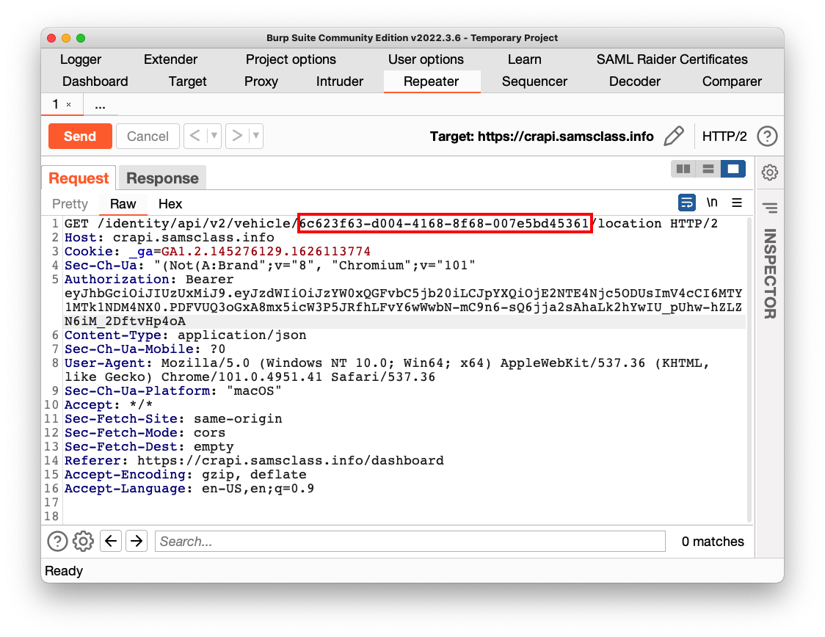
Task: Open the Repeater help question-mark icon
Action: click(767, 136)
